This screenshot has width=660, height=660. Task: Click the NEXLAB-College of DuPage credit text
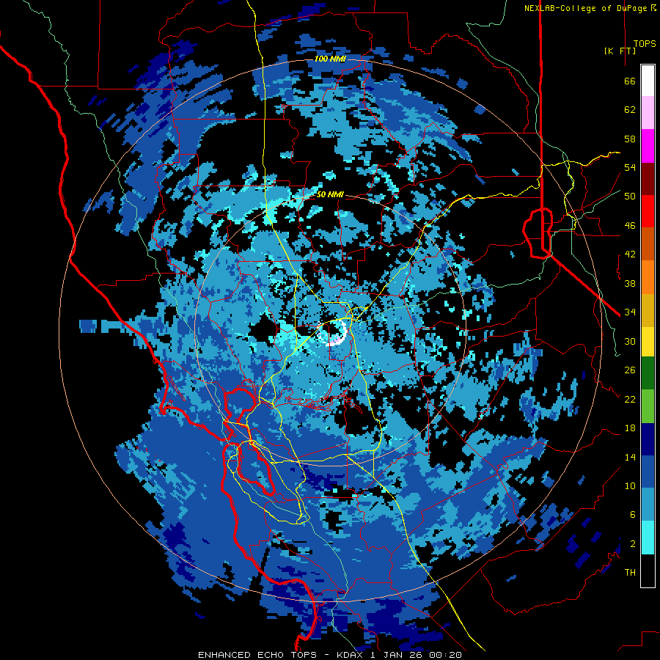pyautogui.click(x=590, y=8)
